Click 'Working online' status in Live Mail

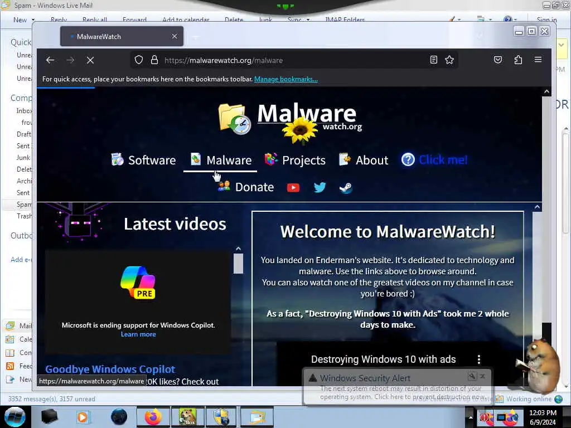tap(529, 399)
